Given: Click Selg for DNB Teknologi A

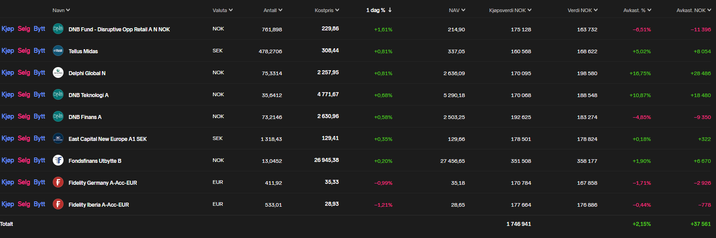Looking at the screenshot, I should tap(24, 94).
